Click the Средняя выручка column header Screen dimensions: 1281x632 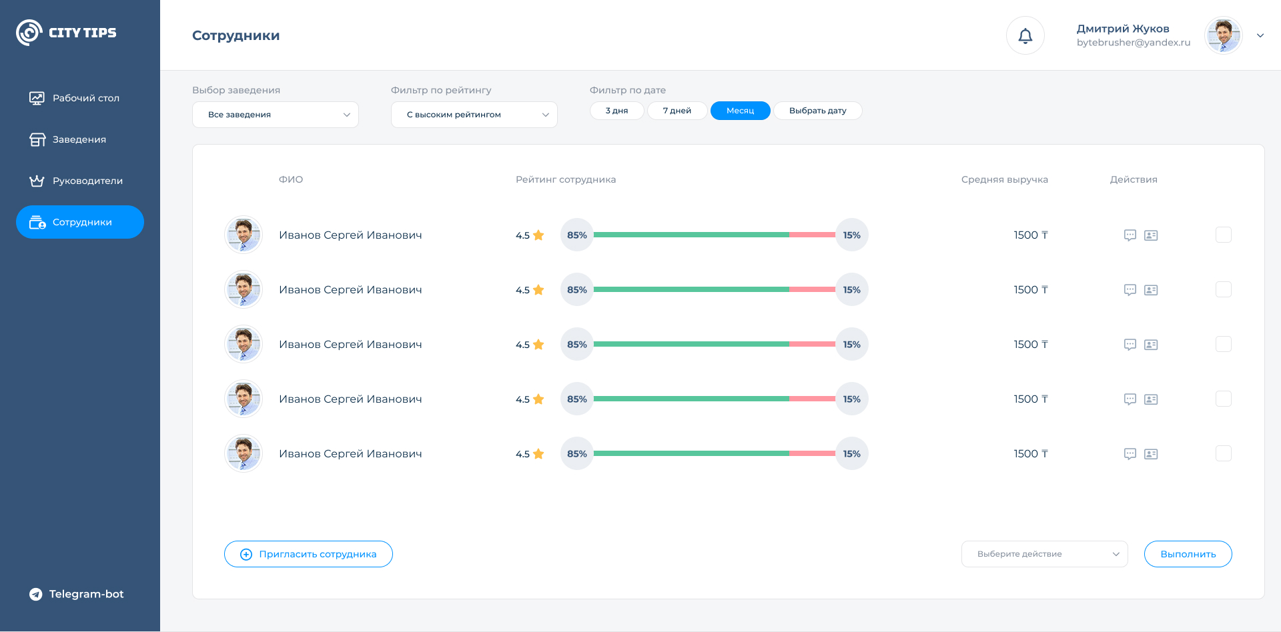pyautogui.click(x=1005, y=179)
